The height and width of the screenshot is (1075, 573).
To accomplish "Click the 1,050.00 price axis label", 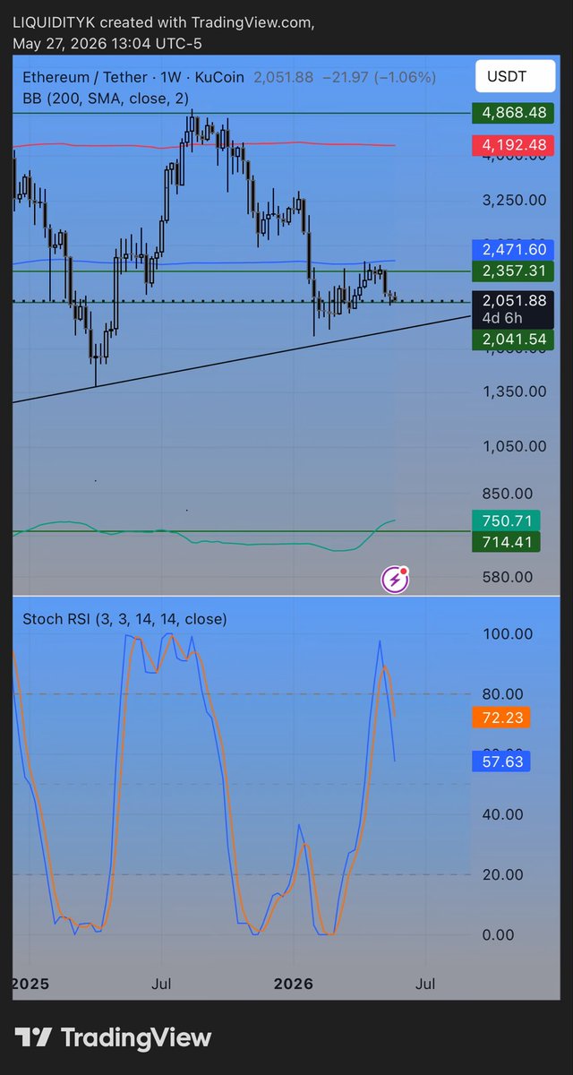I will (x=514, y=446).
